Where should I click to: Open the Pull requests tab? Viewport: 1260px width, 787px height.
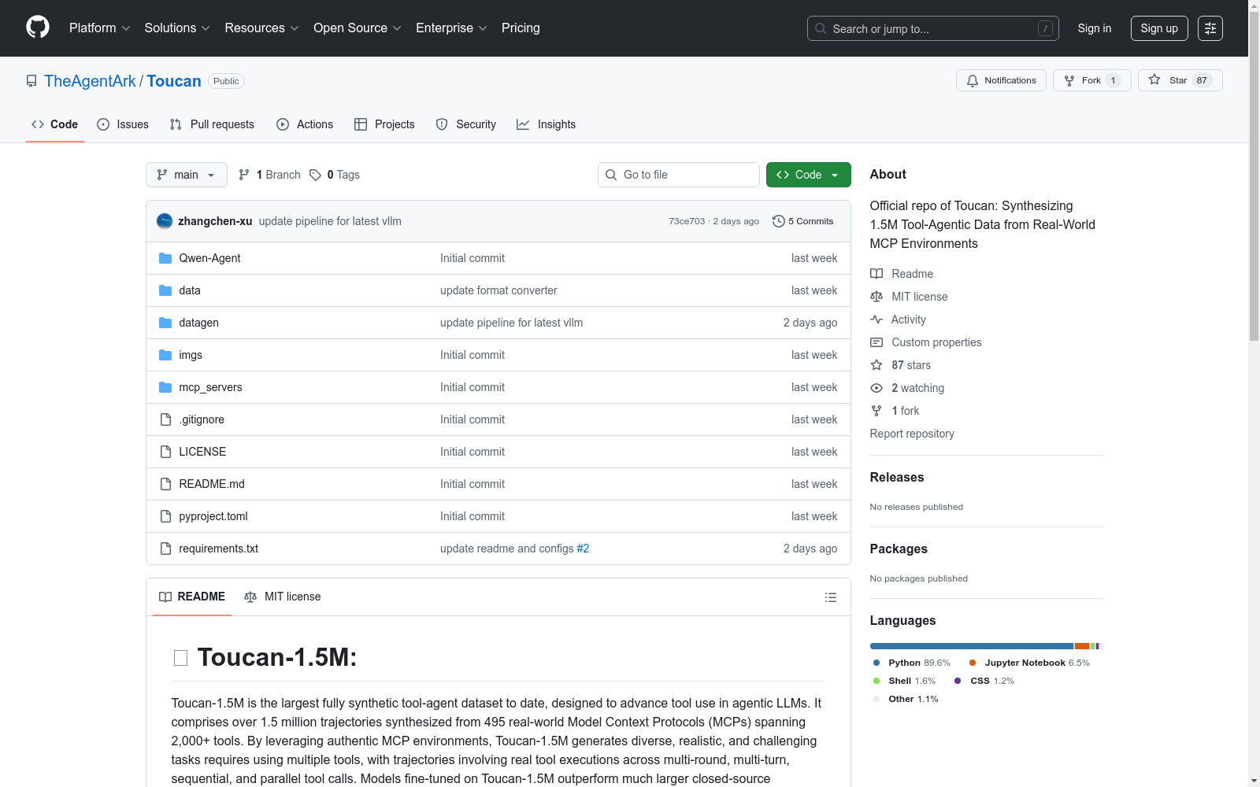(212, 124)
